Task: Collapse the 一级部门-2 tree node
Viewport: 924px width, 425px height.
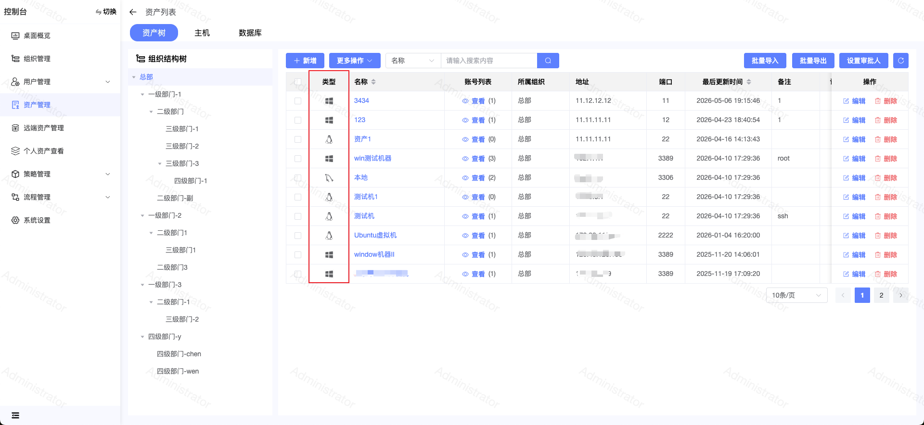Action: click(x=142, y=215)
